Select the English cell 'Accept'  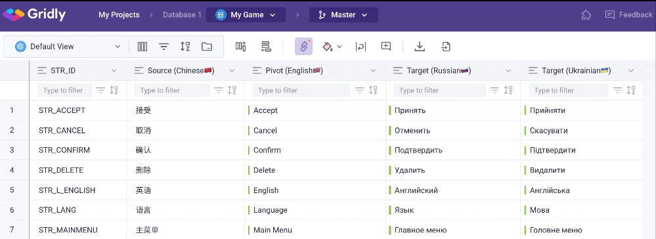[315, 110]
